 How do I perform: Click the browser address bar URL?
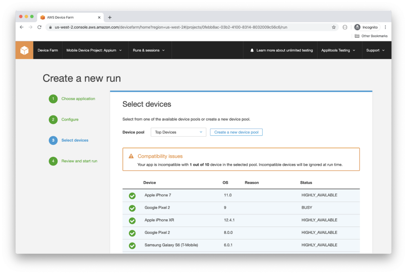pyautogui.click(x=171, y=27)
